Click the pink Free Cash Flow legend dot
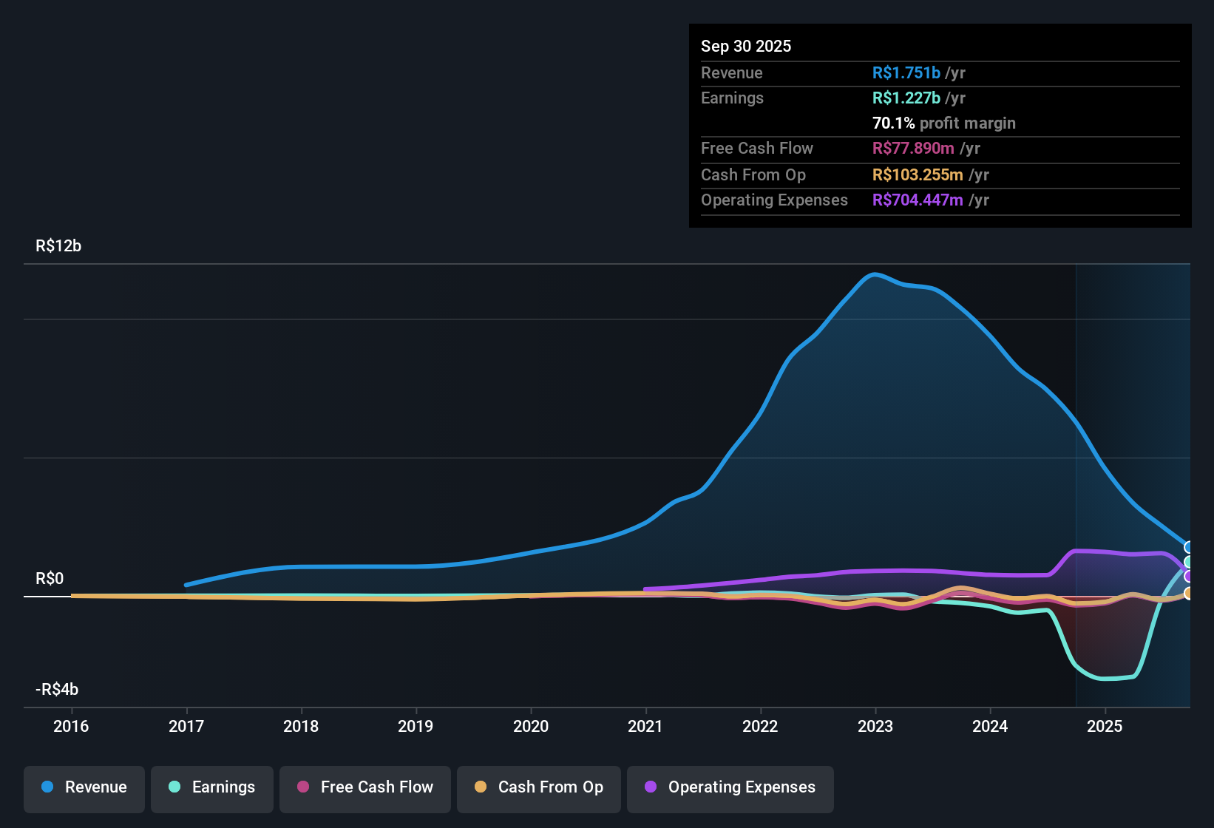Viewport: 1214px width, 828px height. point(303,787)
